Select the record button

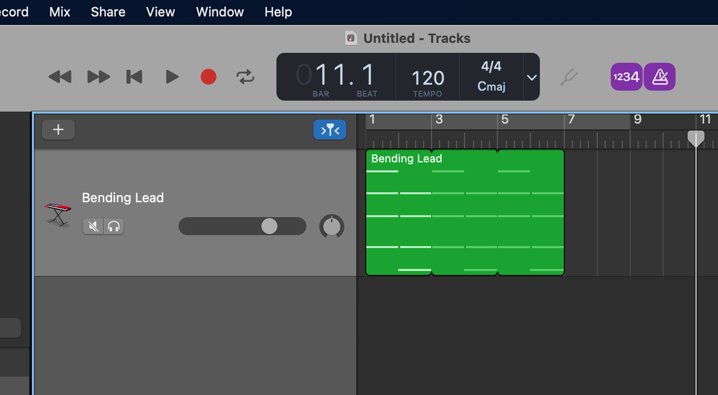click(208, 76)
